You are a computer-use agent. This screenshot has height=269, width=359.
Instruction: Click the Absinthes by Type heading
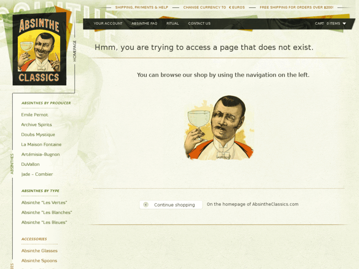pyautogui.click(x=40, y=191)
